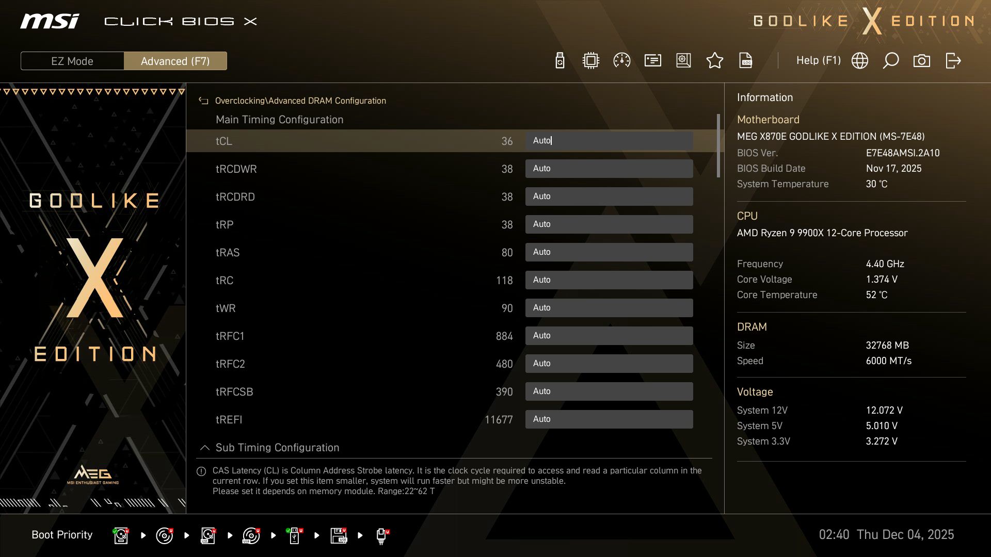Open the Hardware Monitor gauge icon
The image size is (991, 557).
tap(621, 60)
